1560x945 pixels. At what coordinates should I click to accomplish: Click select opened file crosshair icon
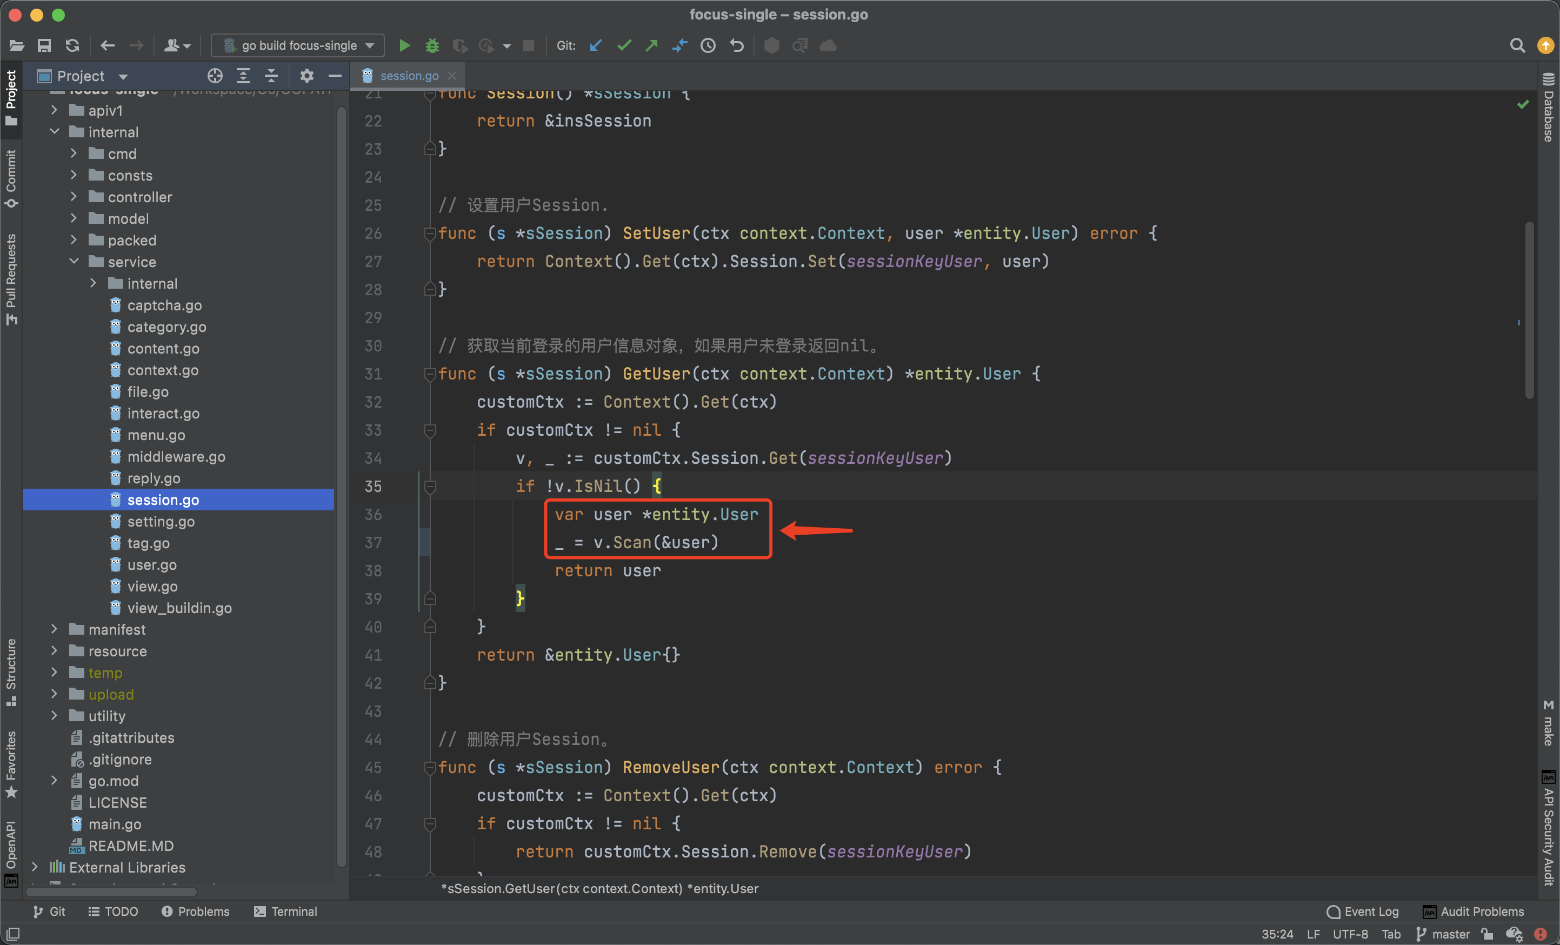(215, 76)
